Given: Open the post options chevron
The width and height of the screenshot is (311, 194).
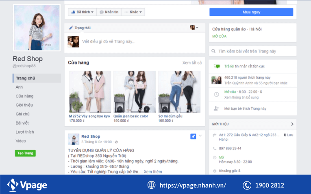Looking at the screenshot, I should (x=200, y=136).
